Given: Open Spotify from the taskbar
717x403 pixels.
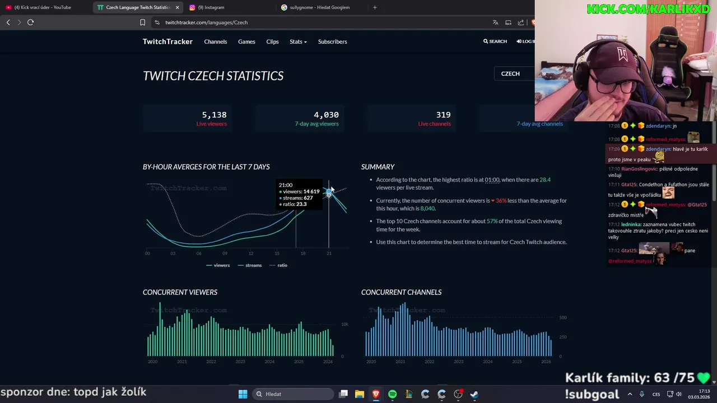Looking at the screenshot, I should point(392,394).
